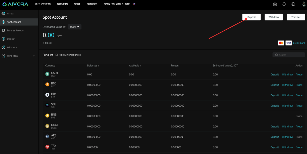Select Assets in the sidebar

click(10, 14)
